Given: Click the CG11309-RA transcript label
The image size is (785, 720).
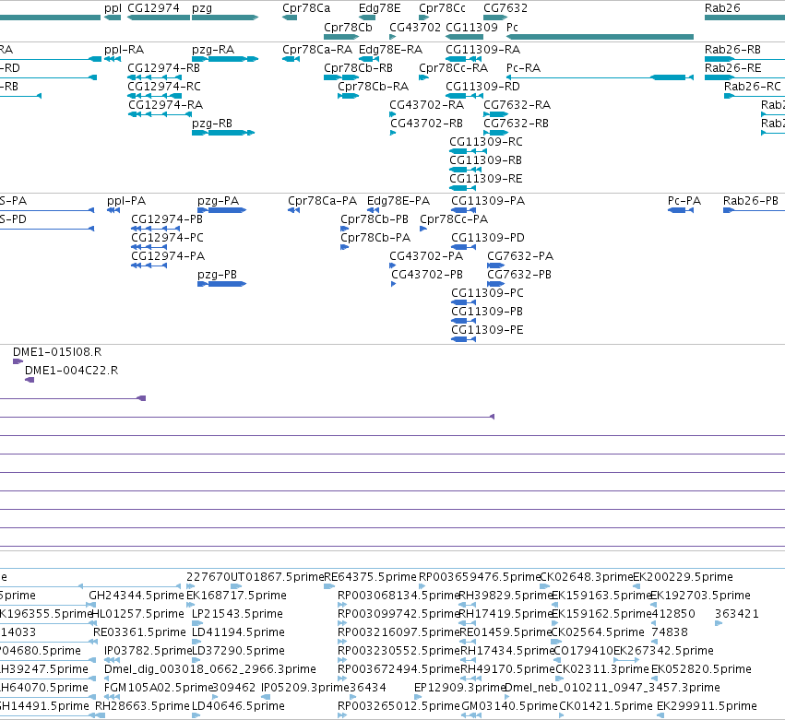Looking at the screenshot, I should (482, 50).
